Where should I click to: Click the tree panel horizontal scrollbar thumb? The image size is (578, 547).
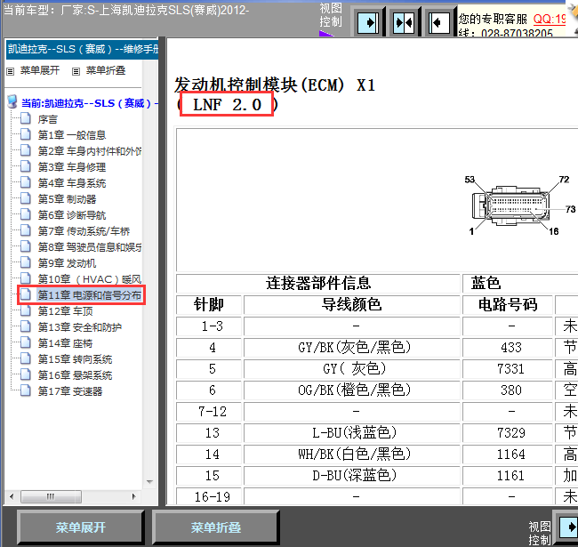pyautogui.click(x=51, y=496)
